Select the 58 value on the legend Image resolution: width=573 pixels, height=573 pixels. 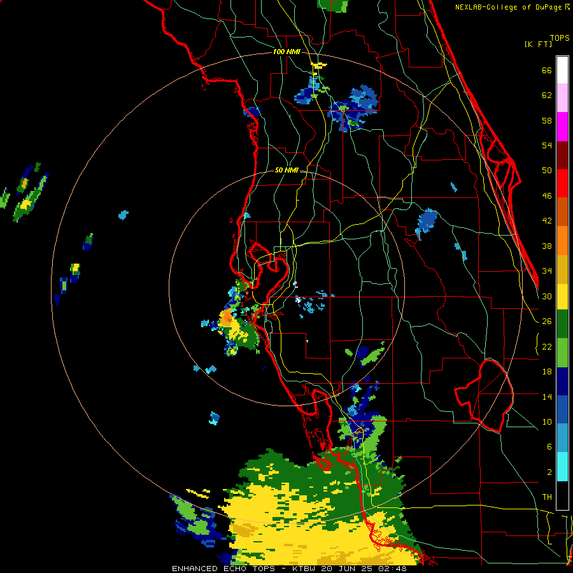click(x=547, y=120)
